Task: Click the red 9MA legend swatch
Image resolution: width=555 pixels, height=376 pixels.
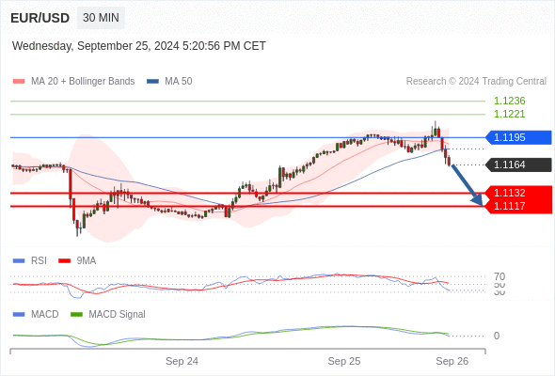Action: click(x=64, y=261)
